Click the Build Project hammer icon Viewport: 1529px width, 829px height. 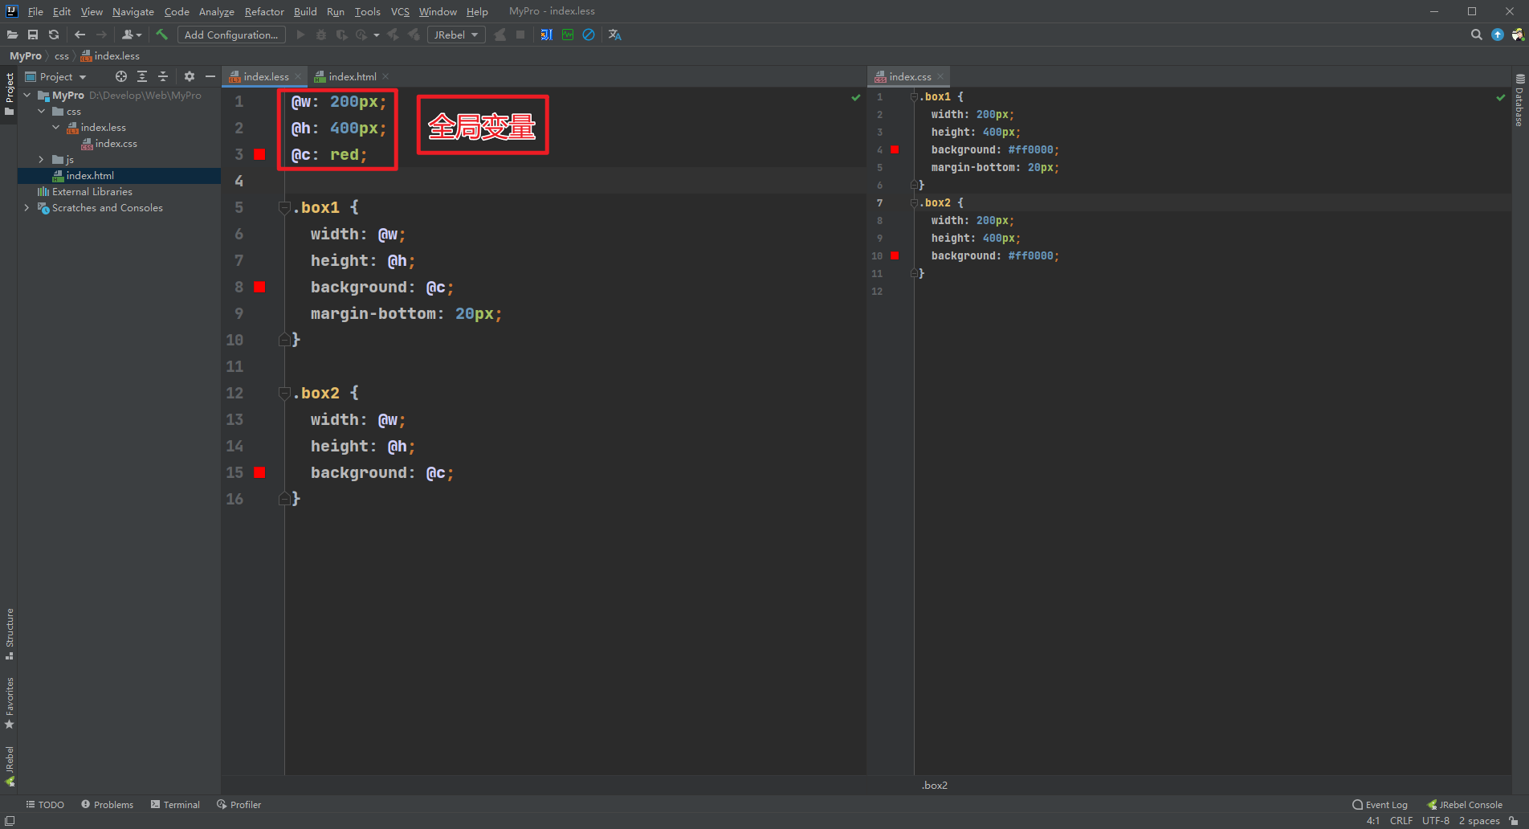161,35
